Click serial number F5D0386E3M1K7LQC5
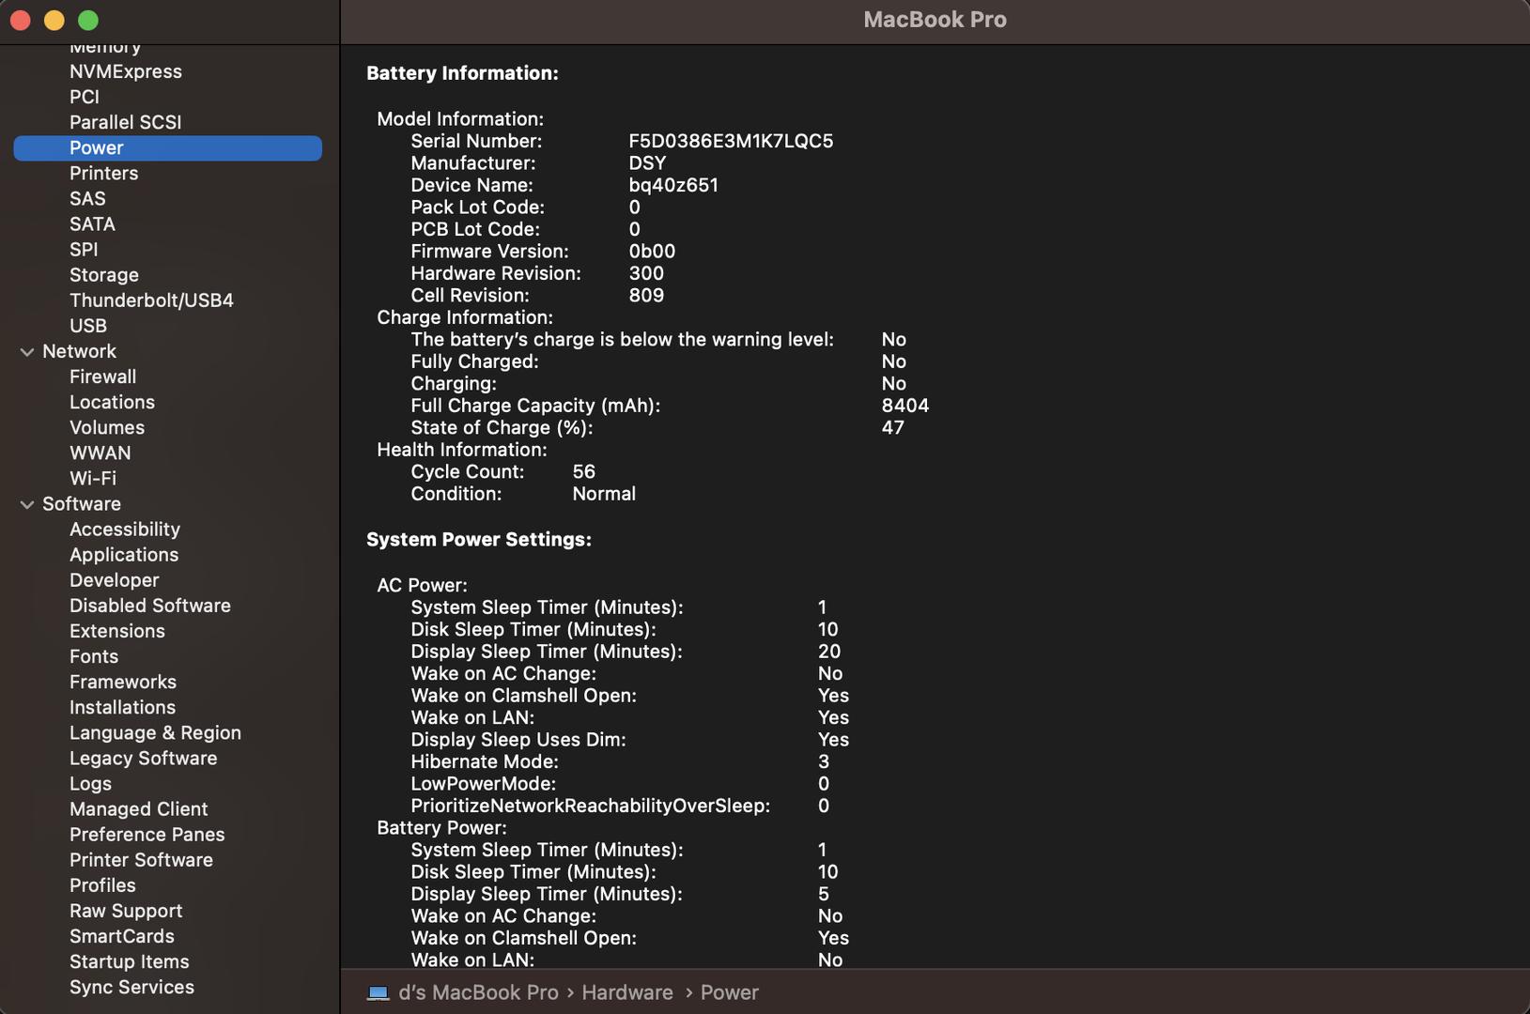 tap(731, 141)
